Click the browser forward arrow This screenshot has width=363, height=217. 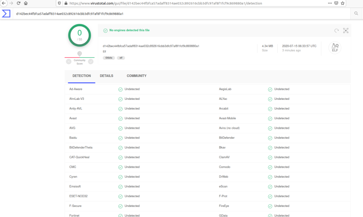[11, 3]
